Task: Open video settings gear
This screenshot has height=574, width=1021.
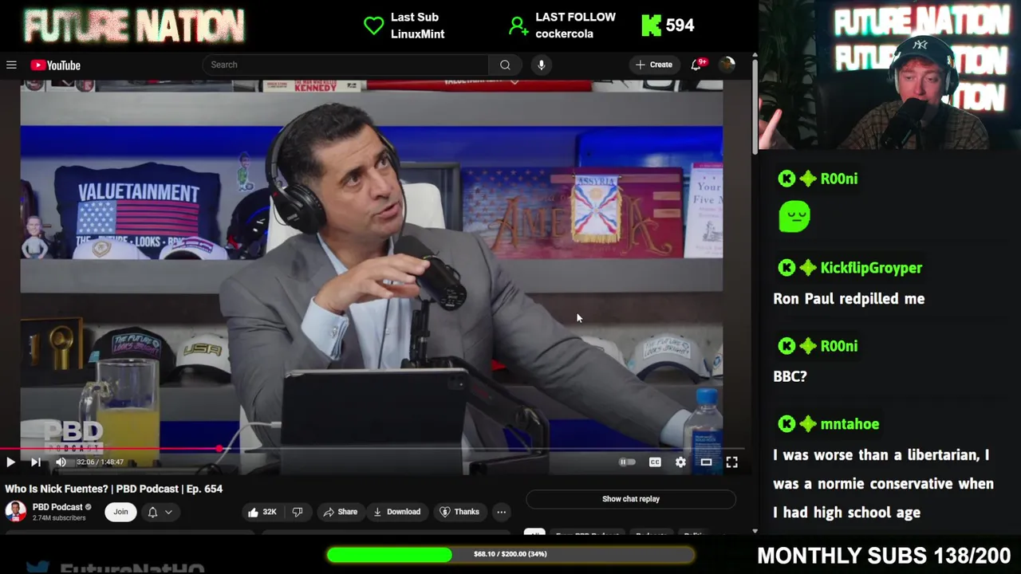Action: 680,462
